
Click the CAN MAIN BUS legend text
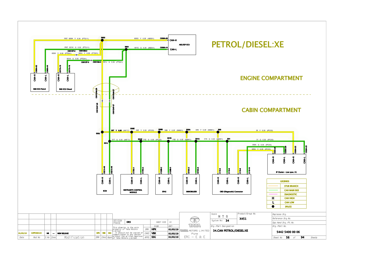[292, 190]
